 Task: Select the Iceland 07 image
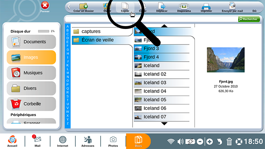[161, 117]
